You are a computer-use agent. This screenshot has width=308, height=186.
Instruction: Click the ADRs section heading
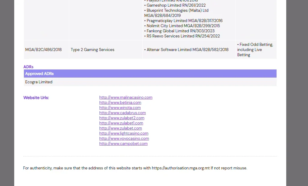coord(28,67)
